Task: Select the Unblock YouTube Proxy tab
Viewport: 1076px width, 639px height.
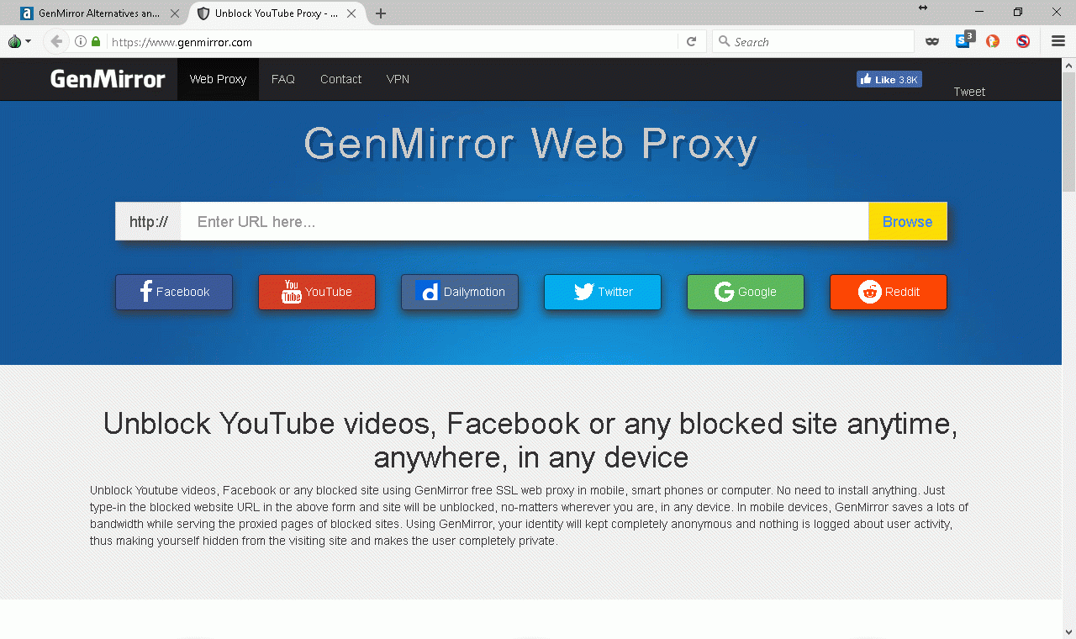Action: pos(277,13)
